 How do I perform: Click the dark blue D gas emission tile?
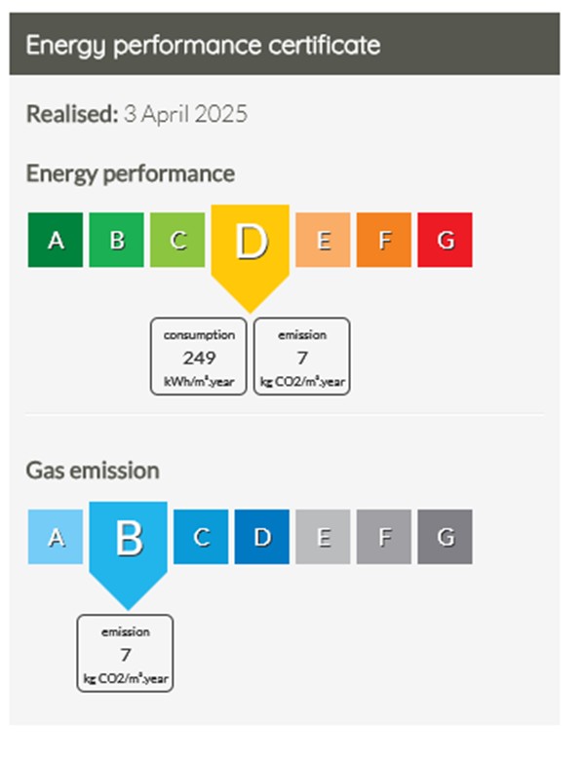[x=261, y=537]
